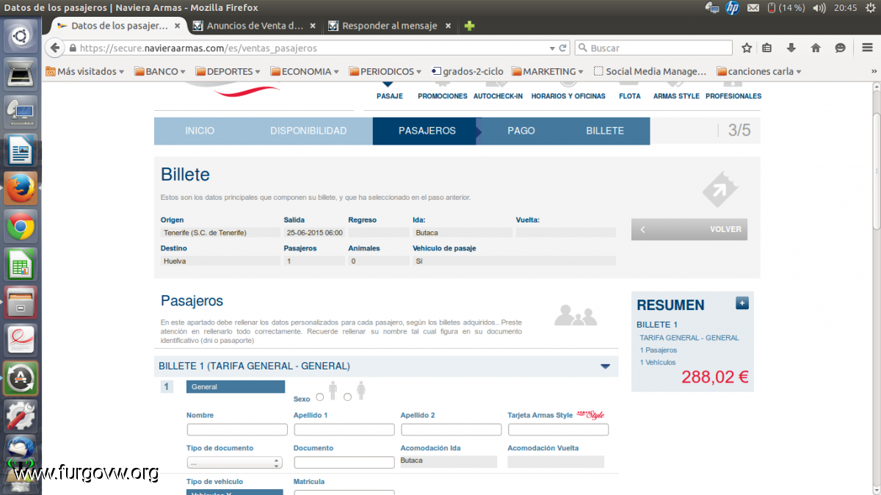Open a new tab with green plus
Viewport: 881px width, 495px height.
pyautogui.click(x=470, y=26)
